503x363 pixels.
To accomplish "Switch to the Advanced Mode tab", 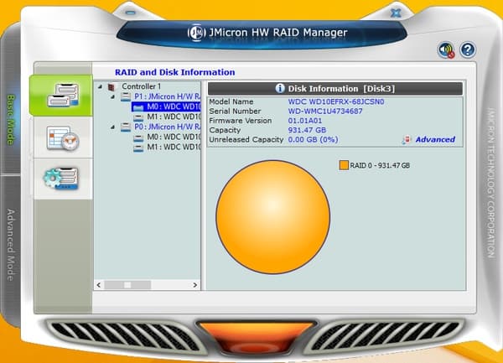I will (11, 245).
